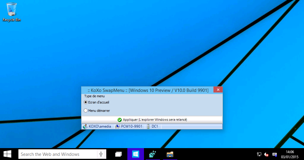The image size is (304, 160).
Task: Click the network tray icon
Action: click(259, 154)
